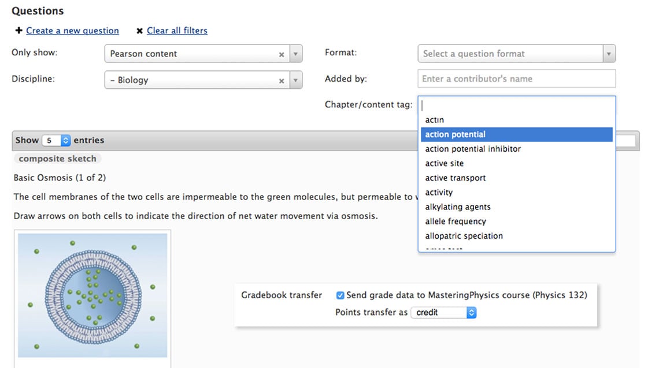Clear the Biology discipline selection x
659x368 pixels.
coord(282,81)
